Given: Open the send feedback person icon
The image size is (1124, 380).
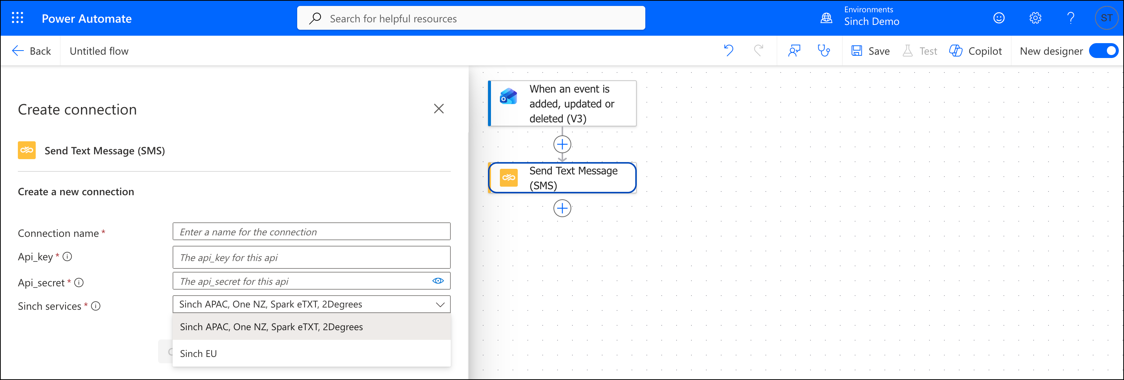Looking at the screenshot, I should (794, 51).
